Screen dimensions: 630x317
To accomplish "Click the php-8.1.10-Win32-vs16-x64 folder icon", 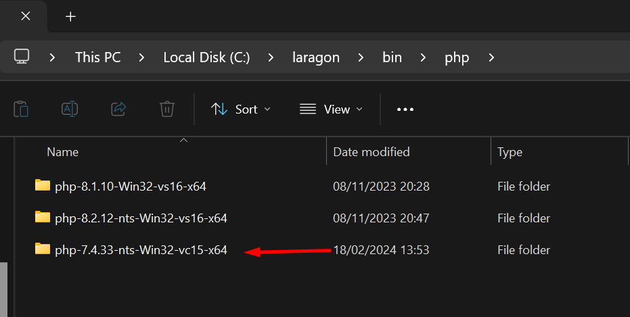I will [x=43, y=185].
